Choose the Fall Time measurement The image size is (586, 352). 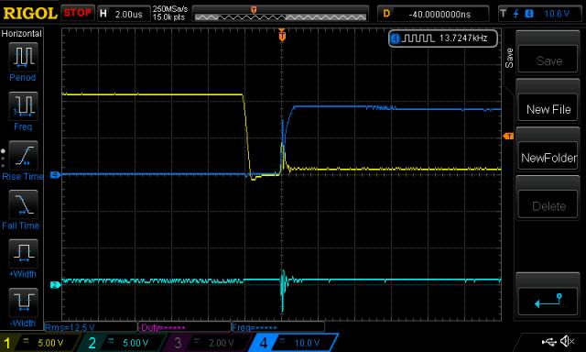click(23, 204)
